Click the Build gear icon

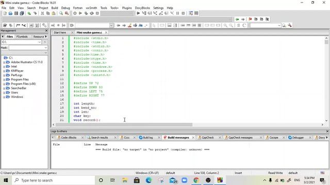click(x=75, y=13)
